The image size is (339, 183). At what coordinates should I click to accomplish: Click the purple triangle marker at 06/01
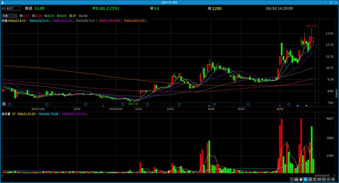point(280,105)
